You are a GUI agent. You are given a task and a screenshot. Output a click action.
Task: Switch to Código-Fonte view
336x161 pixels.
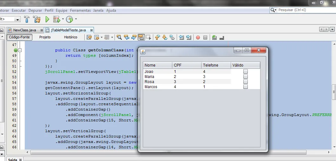tap(19, 37)
